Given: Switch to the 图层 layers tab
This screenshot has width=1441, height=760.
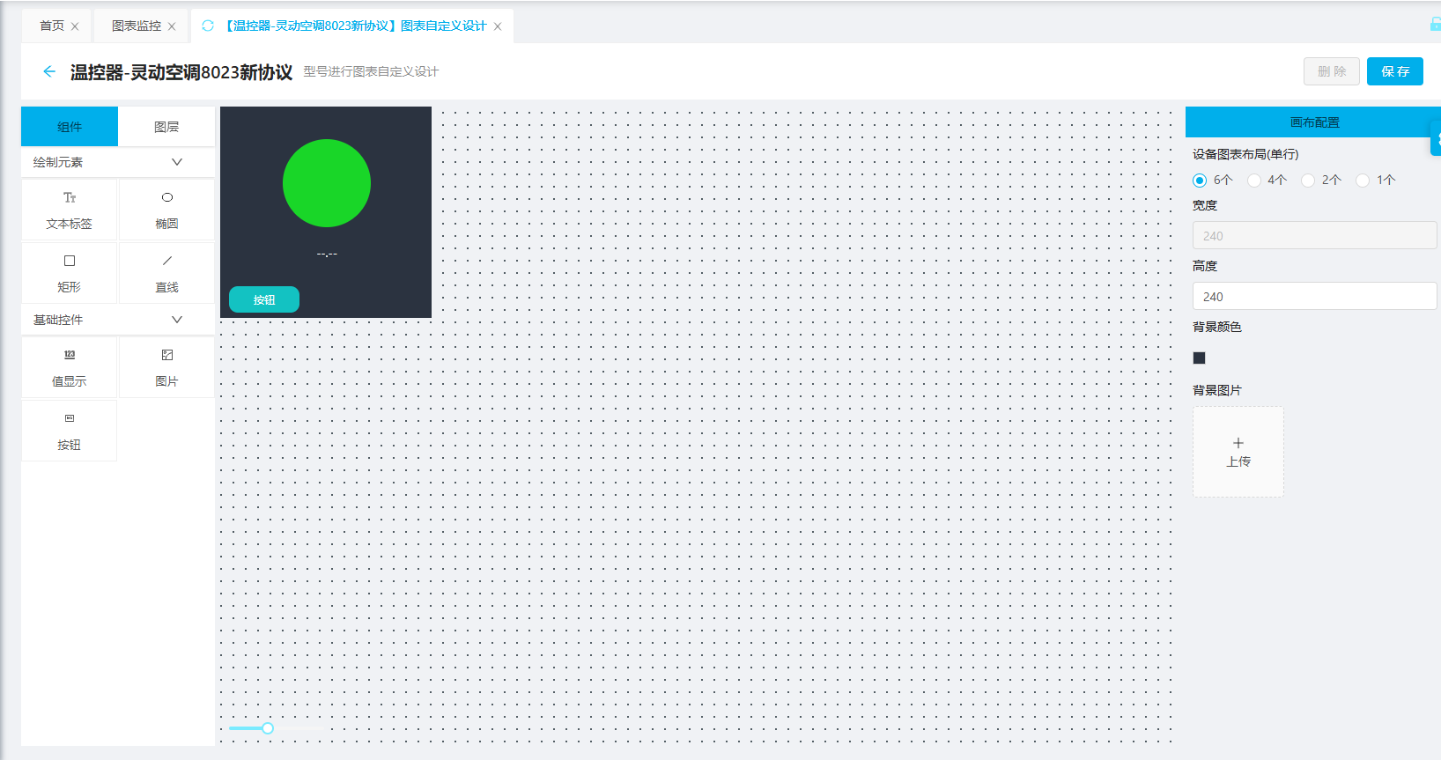Looking at the screenshot, I should coord(166,127).
